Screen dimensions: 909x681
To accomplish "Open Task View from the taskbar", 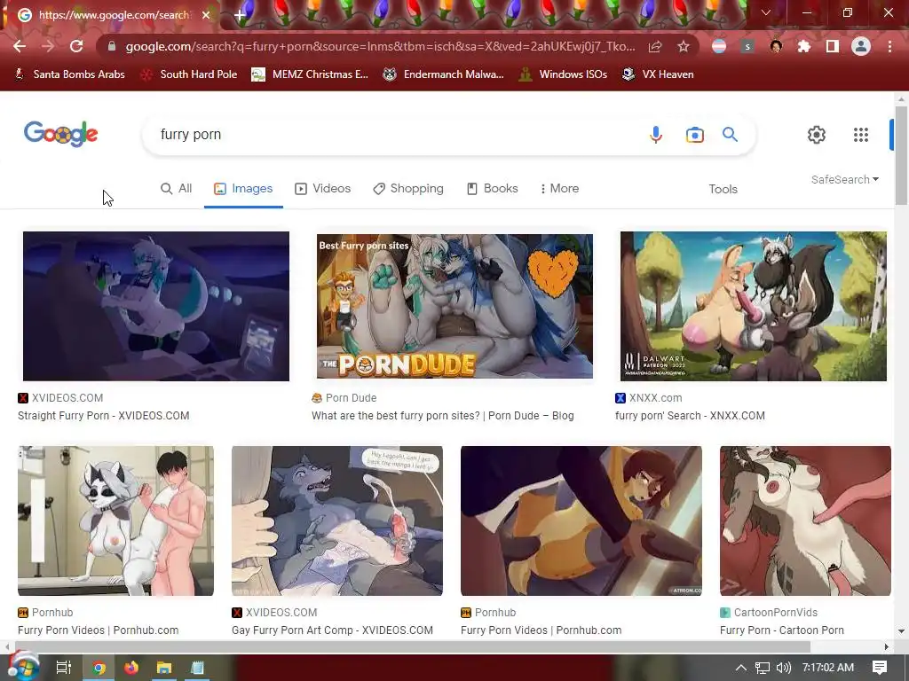I will point(64,668).
